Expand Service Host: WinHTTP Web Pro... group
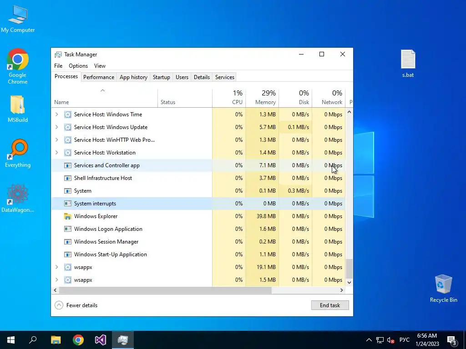 [x=57, y=140]
